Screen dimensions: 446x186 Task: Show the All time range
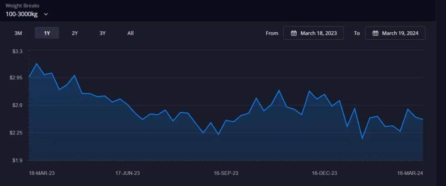point(130,33)
